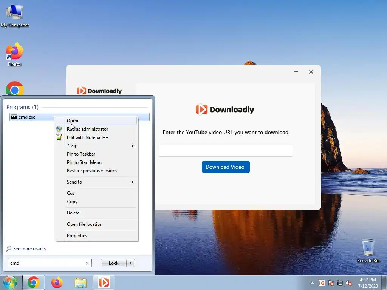Screen dimensions: 387x290
Task: Open Chrome from the taskbar
Action: coord(34,282)
